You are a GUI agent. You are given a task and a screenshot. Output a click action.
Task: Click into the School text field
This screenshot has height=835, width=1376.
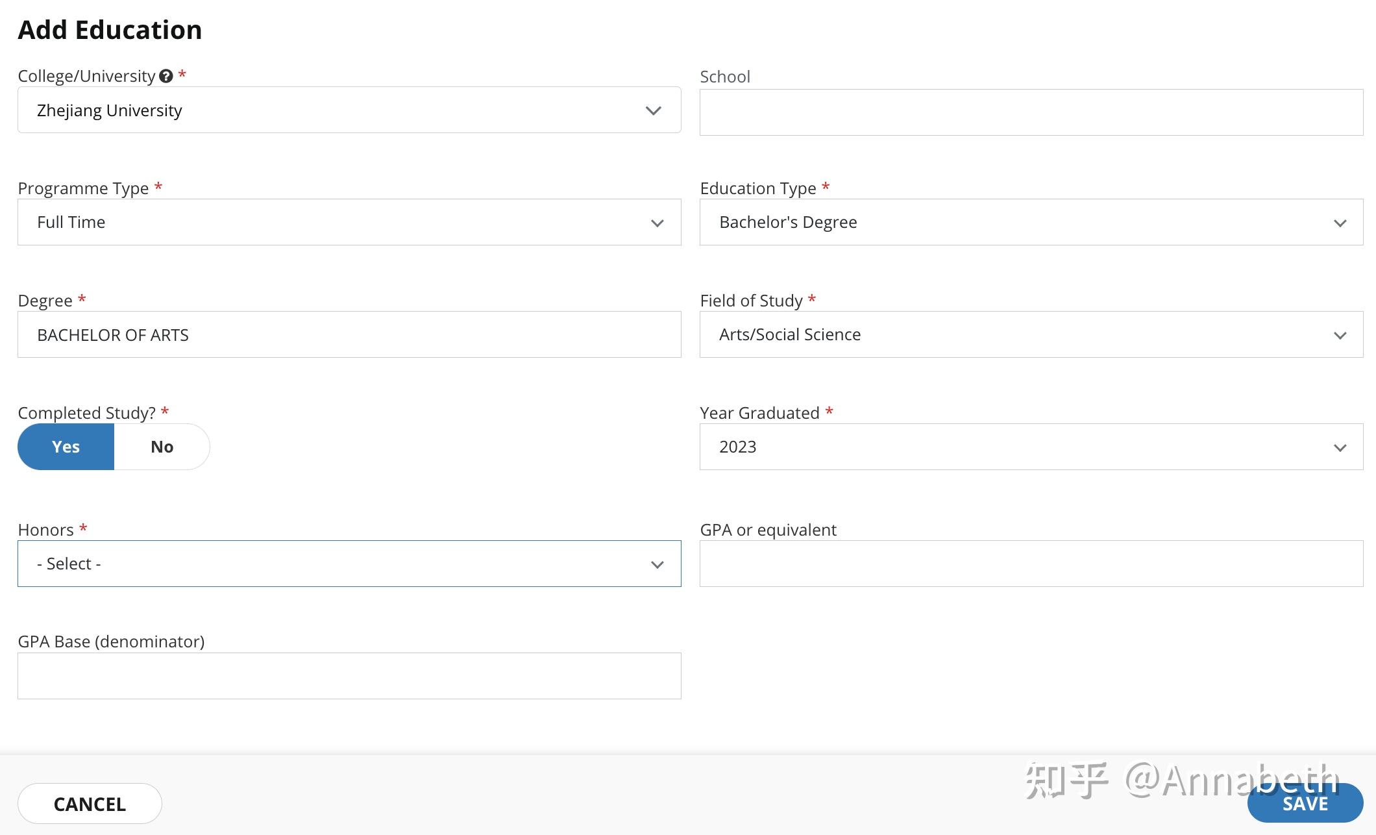[x=1031, y=112]
